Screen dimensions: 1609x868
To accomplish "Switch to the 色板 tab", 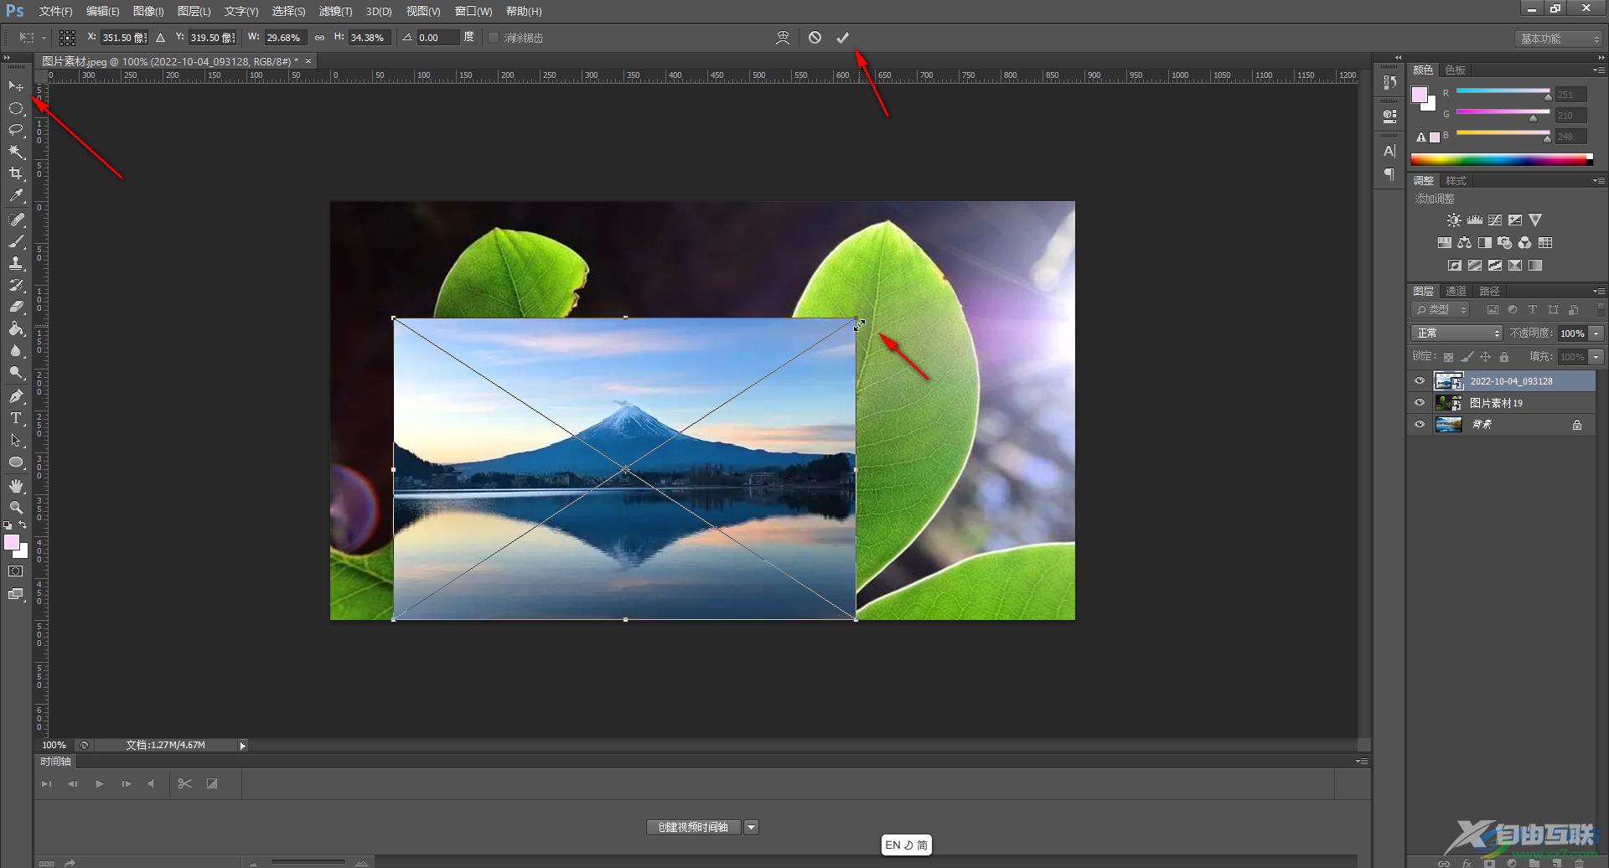I will [1456, 70].
